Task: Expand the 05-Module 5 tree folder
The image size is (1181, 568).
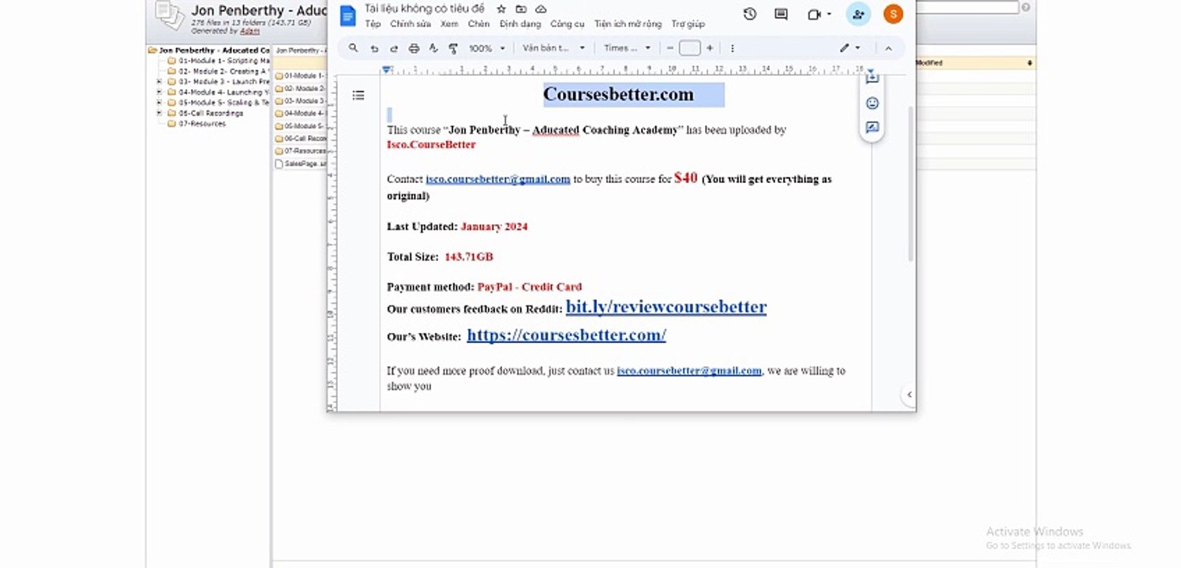Action: 159,103
